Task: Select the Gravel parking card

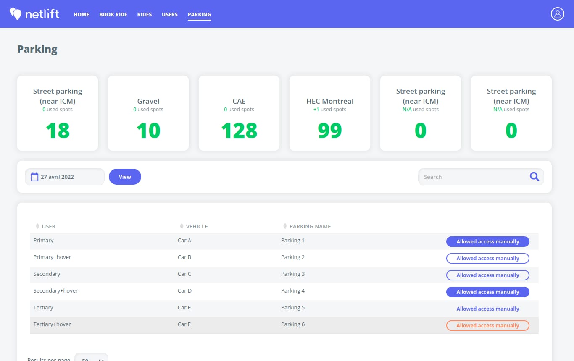Action: 148,113
